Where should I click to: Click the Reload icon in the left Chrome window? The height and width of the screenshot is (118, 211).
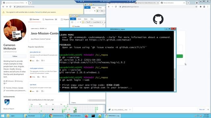pyautogui.click(x=10, y=7)
